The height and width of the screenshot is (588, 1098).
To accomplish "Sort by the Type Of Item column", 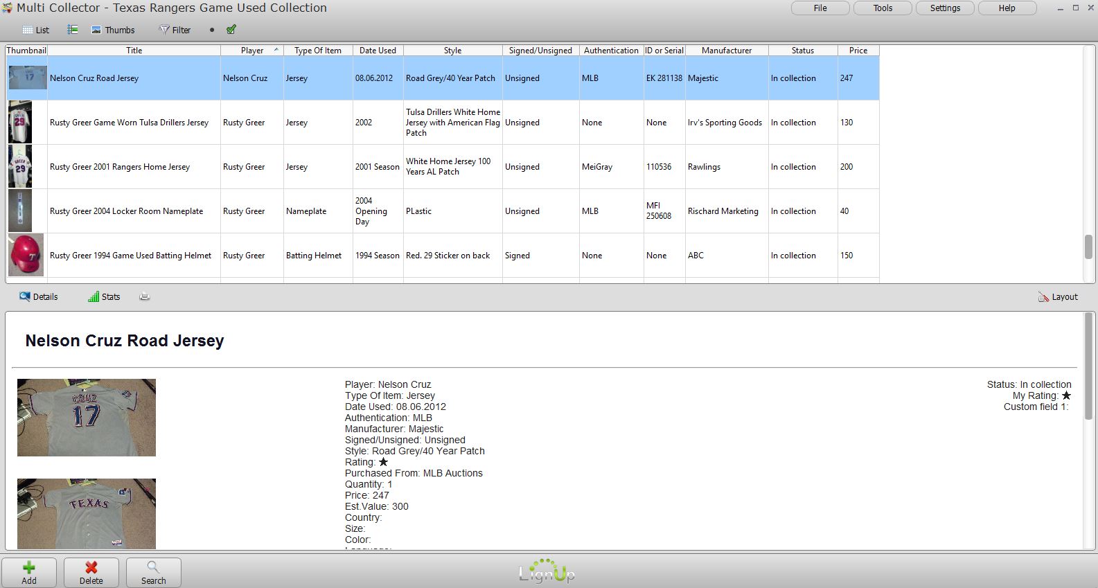I will point(318,51).
